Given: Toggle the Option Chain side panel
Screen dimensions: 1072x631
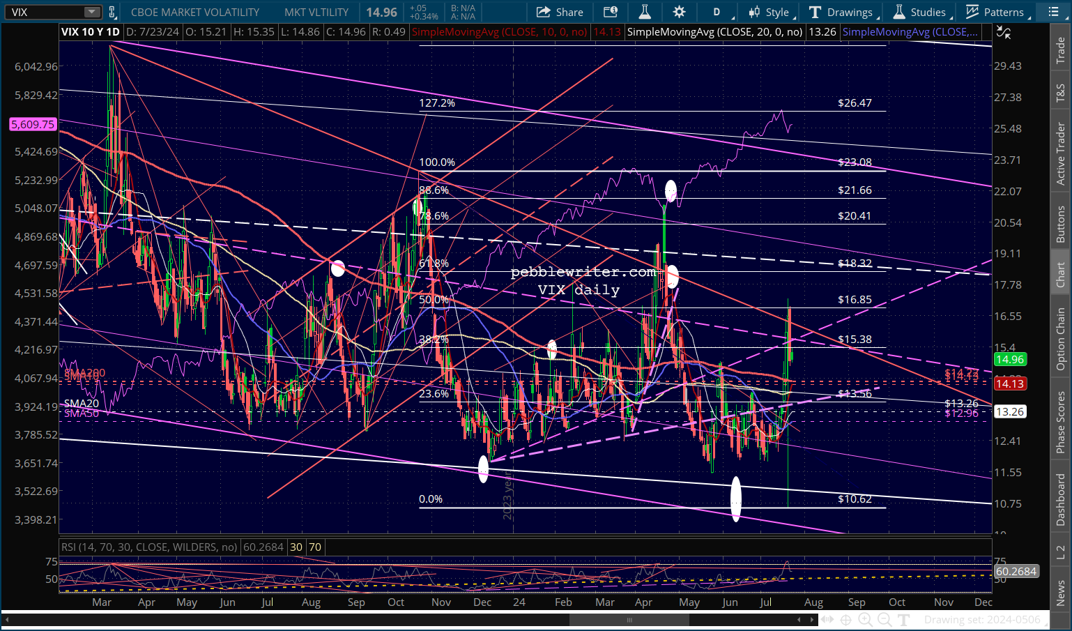Looking at the screenshot, I should pos(1061,339).
